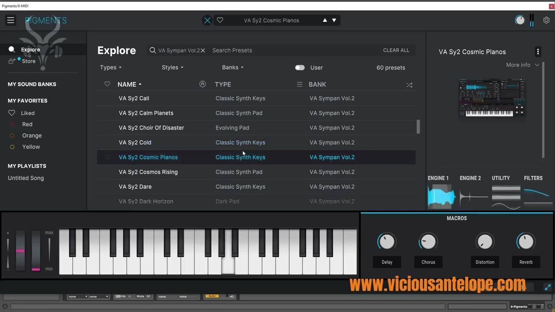
Task: Toggle the Mute button in the DAW strip
Action: (140, 296)
